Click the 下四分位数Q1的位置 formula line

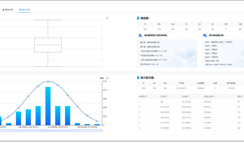pyautogui.click(x=154, y=51)
